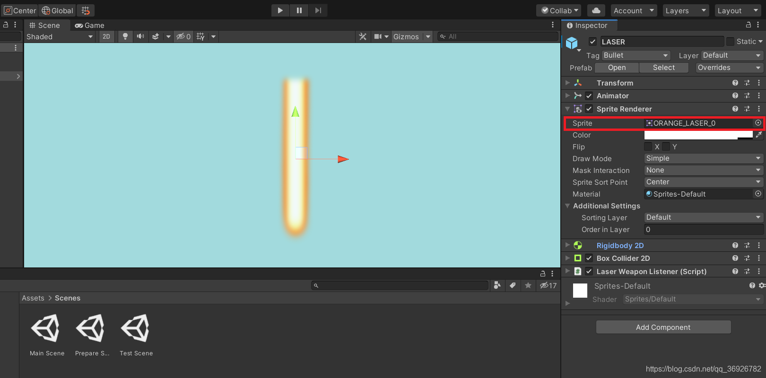Edit the Order in Layer field
The image size is (766, 378).
click(704, 230)
